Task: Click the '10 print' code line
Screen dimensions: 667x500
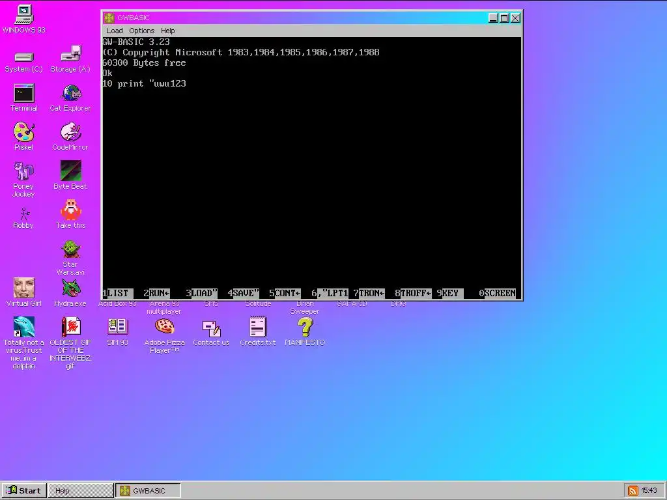Action: pos(144,84)
